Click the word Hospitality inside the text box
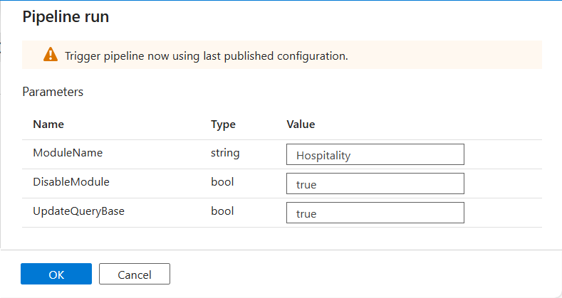 click(323, 155)
